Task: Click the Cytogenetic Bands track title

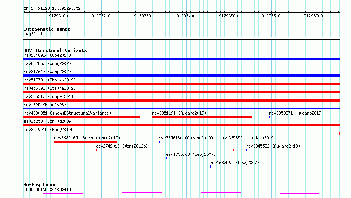Action: 47,29
